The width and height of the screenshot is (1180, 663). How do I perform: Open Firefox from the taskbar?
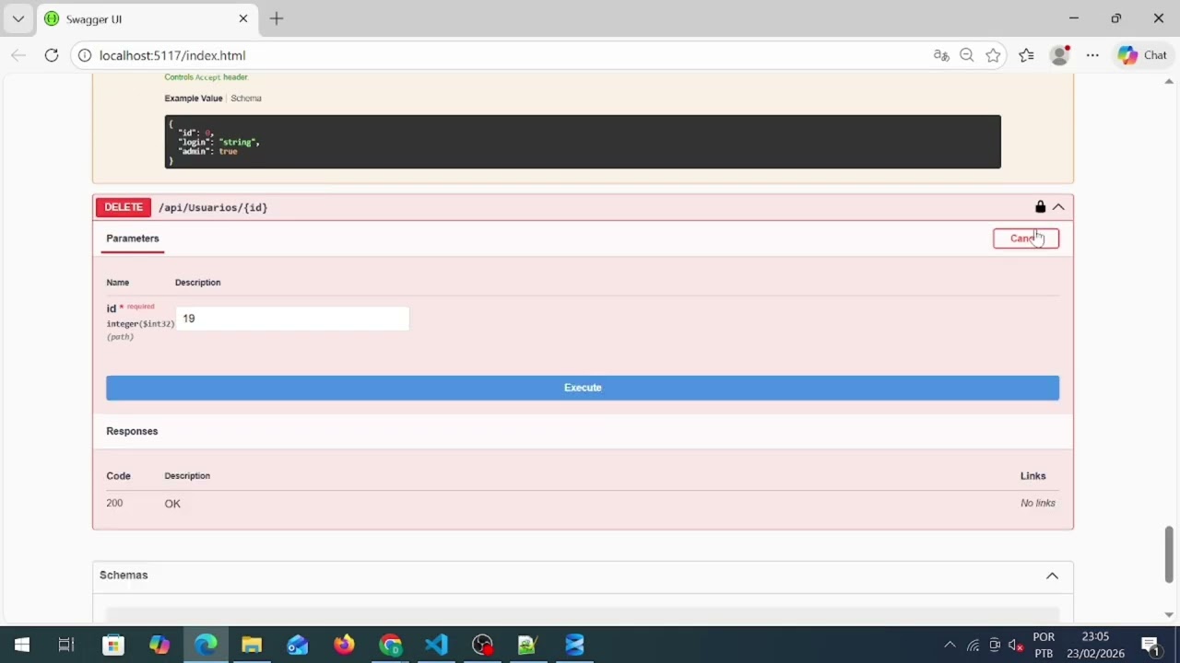click(x=344, y=645)
